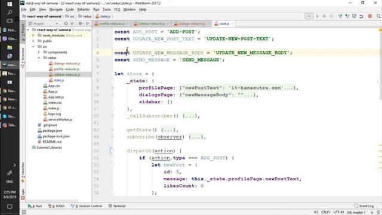Open the Refactor menu

pyautogui.click(x=84, y=10)
